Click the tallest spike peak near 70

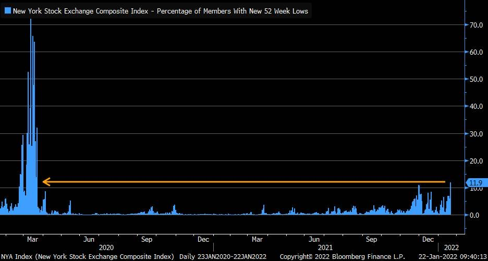(x=31, y=21)
